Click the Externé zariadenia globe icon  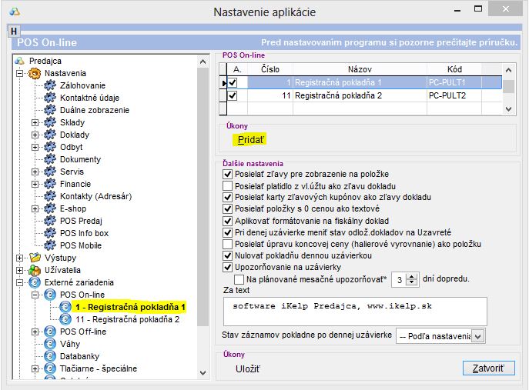[35, 282]
